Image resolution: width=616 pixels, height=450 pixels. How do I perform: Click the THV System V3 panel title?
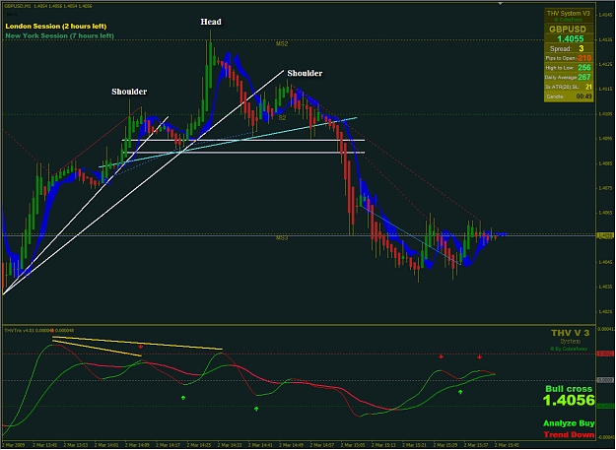point(569,14)
